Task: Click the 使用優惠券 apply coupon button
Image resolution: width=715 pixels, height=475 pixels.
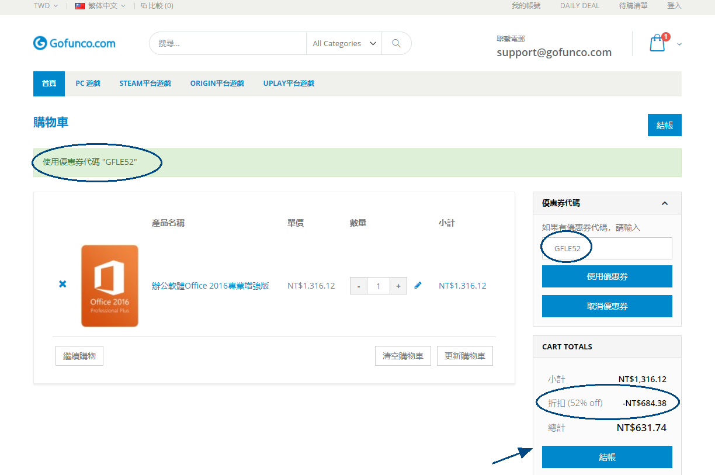Action: tap(607, 276)
